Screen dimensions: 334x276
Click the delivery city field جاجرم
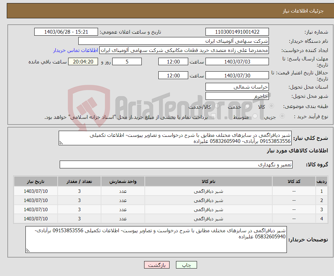tap(237, 96)
